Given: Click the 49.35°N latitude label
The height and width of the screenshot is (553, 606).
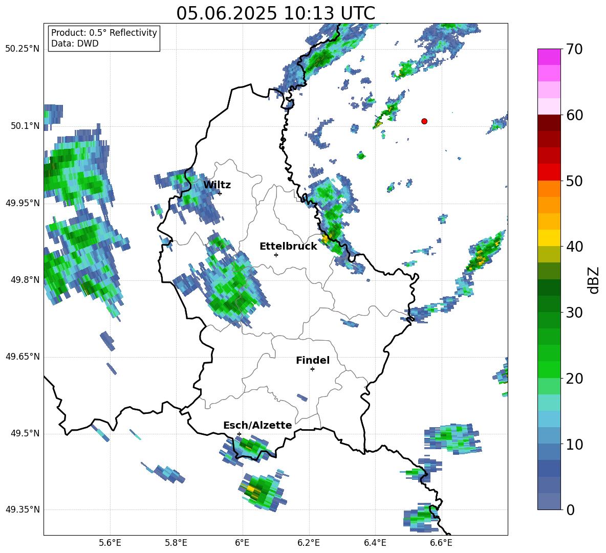Looking at the screenshot, I should click(23, 510).
